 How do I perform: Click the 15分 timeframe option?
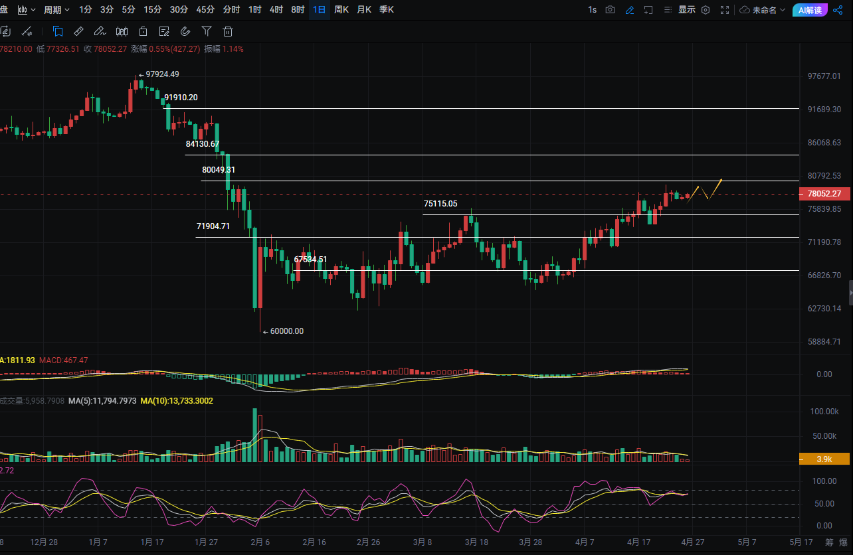coord(152,10)
